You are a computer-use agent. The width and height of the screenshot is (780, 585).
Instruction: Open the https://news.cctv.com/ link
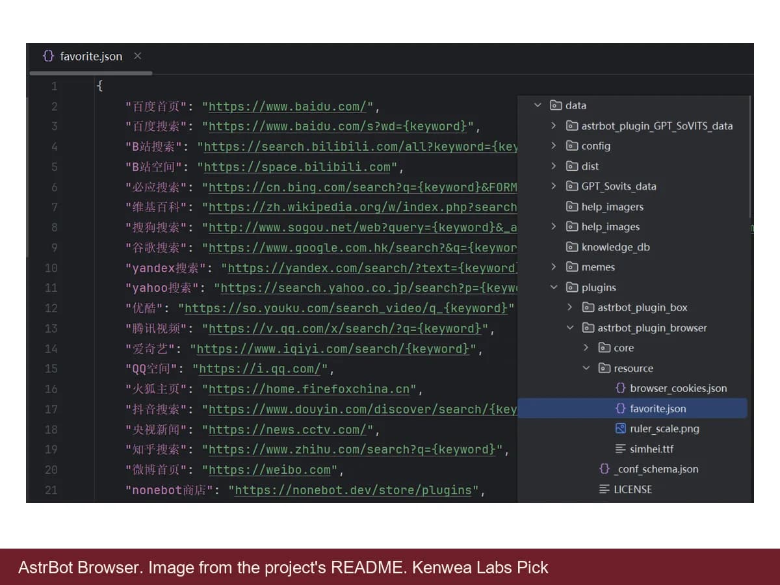289,430
